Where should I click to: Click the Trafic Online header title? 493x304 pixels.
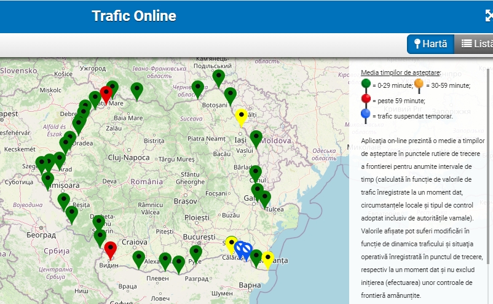point(134,16)
